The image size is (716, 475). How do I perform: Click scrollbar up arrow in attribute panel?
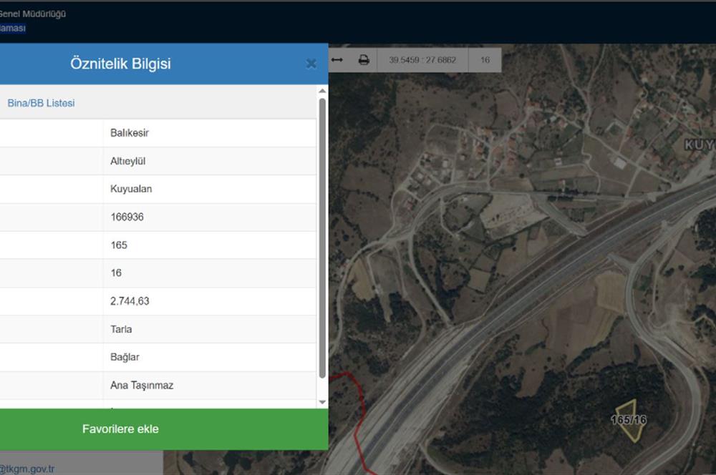[x=322, y=91]
